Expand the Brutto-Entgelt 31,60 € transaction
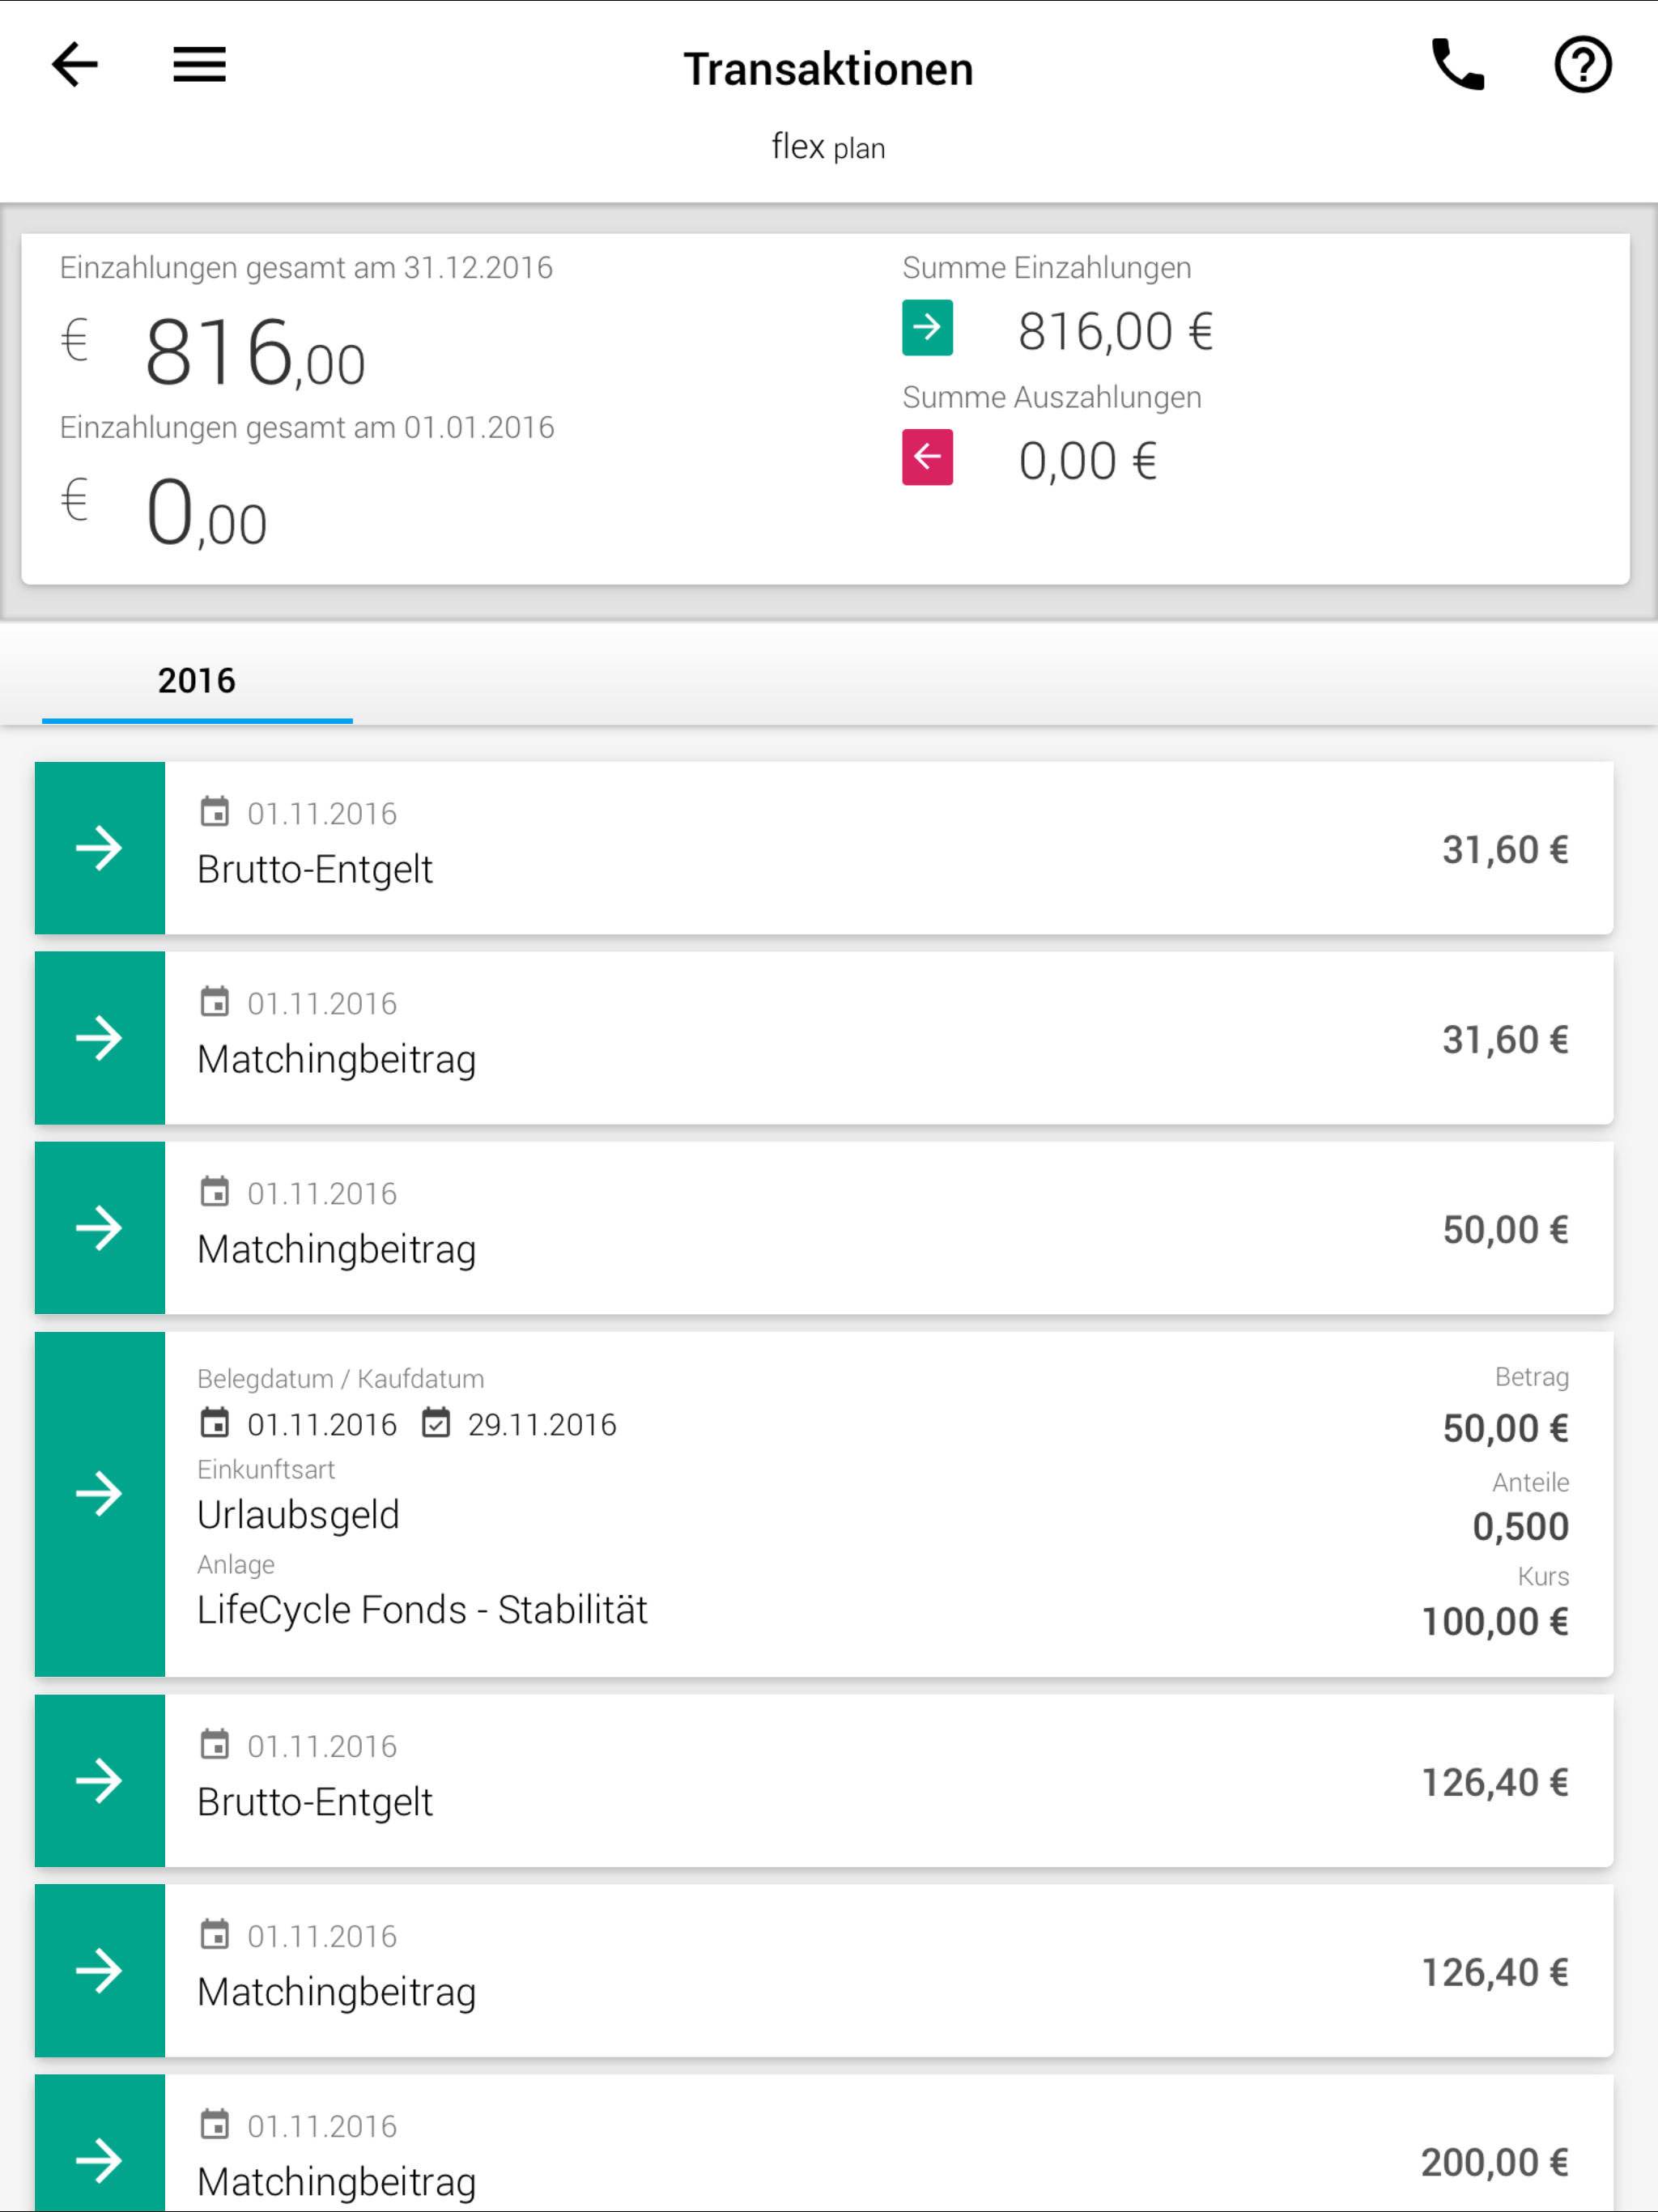The width and height of the screenshot is (1658, 2212). [x=824, y=848]
